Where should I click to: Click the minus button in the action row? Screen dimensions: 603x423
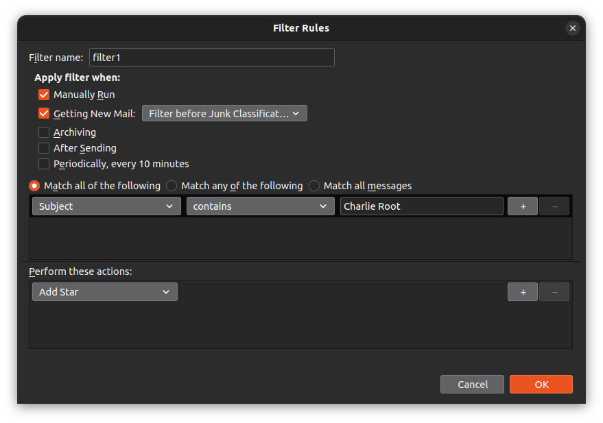click(554, 292)
